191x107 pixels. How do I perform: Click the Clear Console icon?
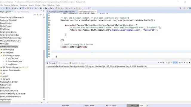point(167,63)
